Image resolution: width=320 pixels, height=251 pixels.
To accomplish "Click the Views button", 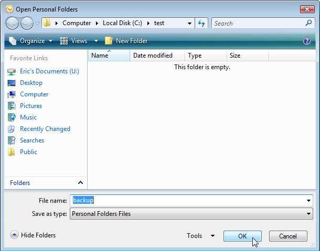I will tap(73, 41).
